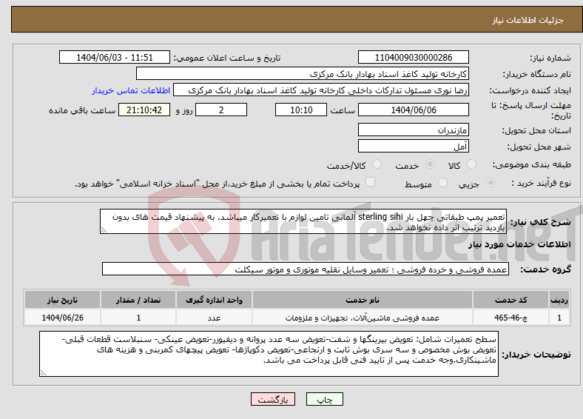Image resolution: width=583 pixels, height=419 pixels.
Task: Click the ردیف column header
Action: click(x=559, y=300)
